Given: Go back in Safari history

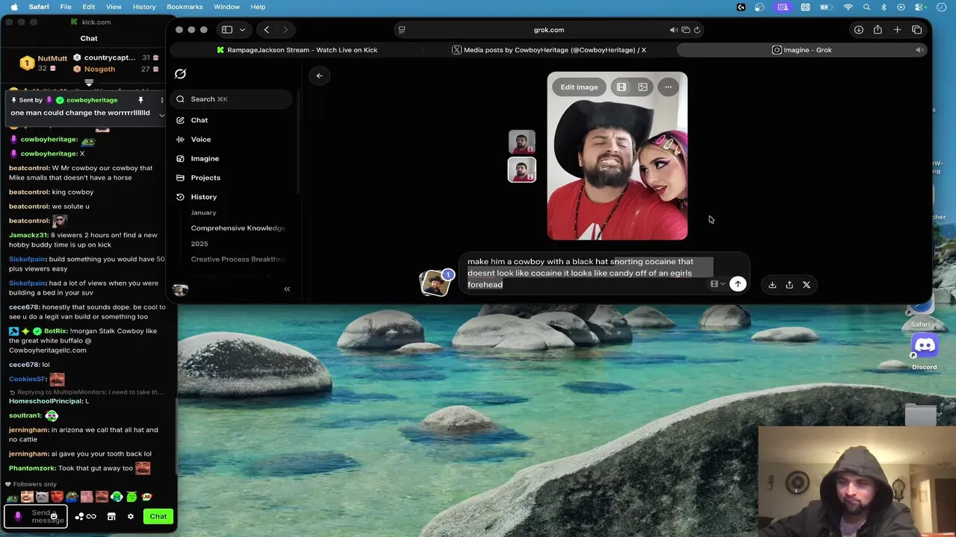Looking at the screenshot, I should [267, 30].
